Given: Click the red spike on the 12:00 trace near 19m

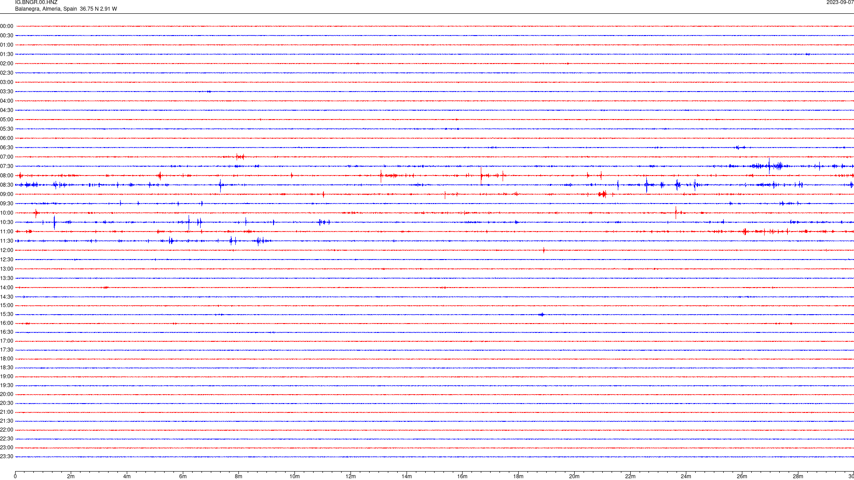Looking at the screenshot, I should 544,250.
